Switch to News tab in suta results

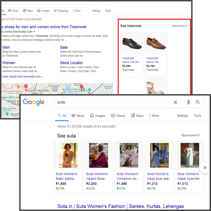coord(78,116)
